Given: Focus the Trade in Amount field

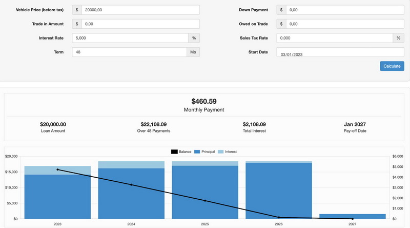Looking at the screenshot, I should [140, 24].
